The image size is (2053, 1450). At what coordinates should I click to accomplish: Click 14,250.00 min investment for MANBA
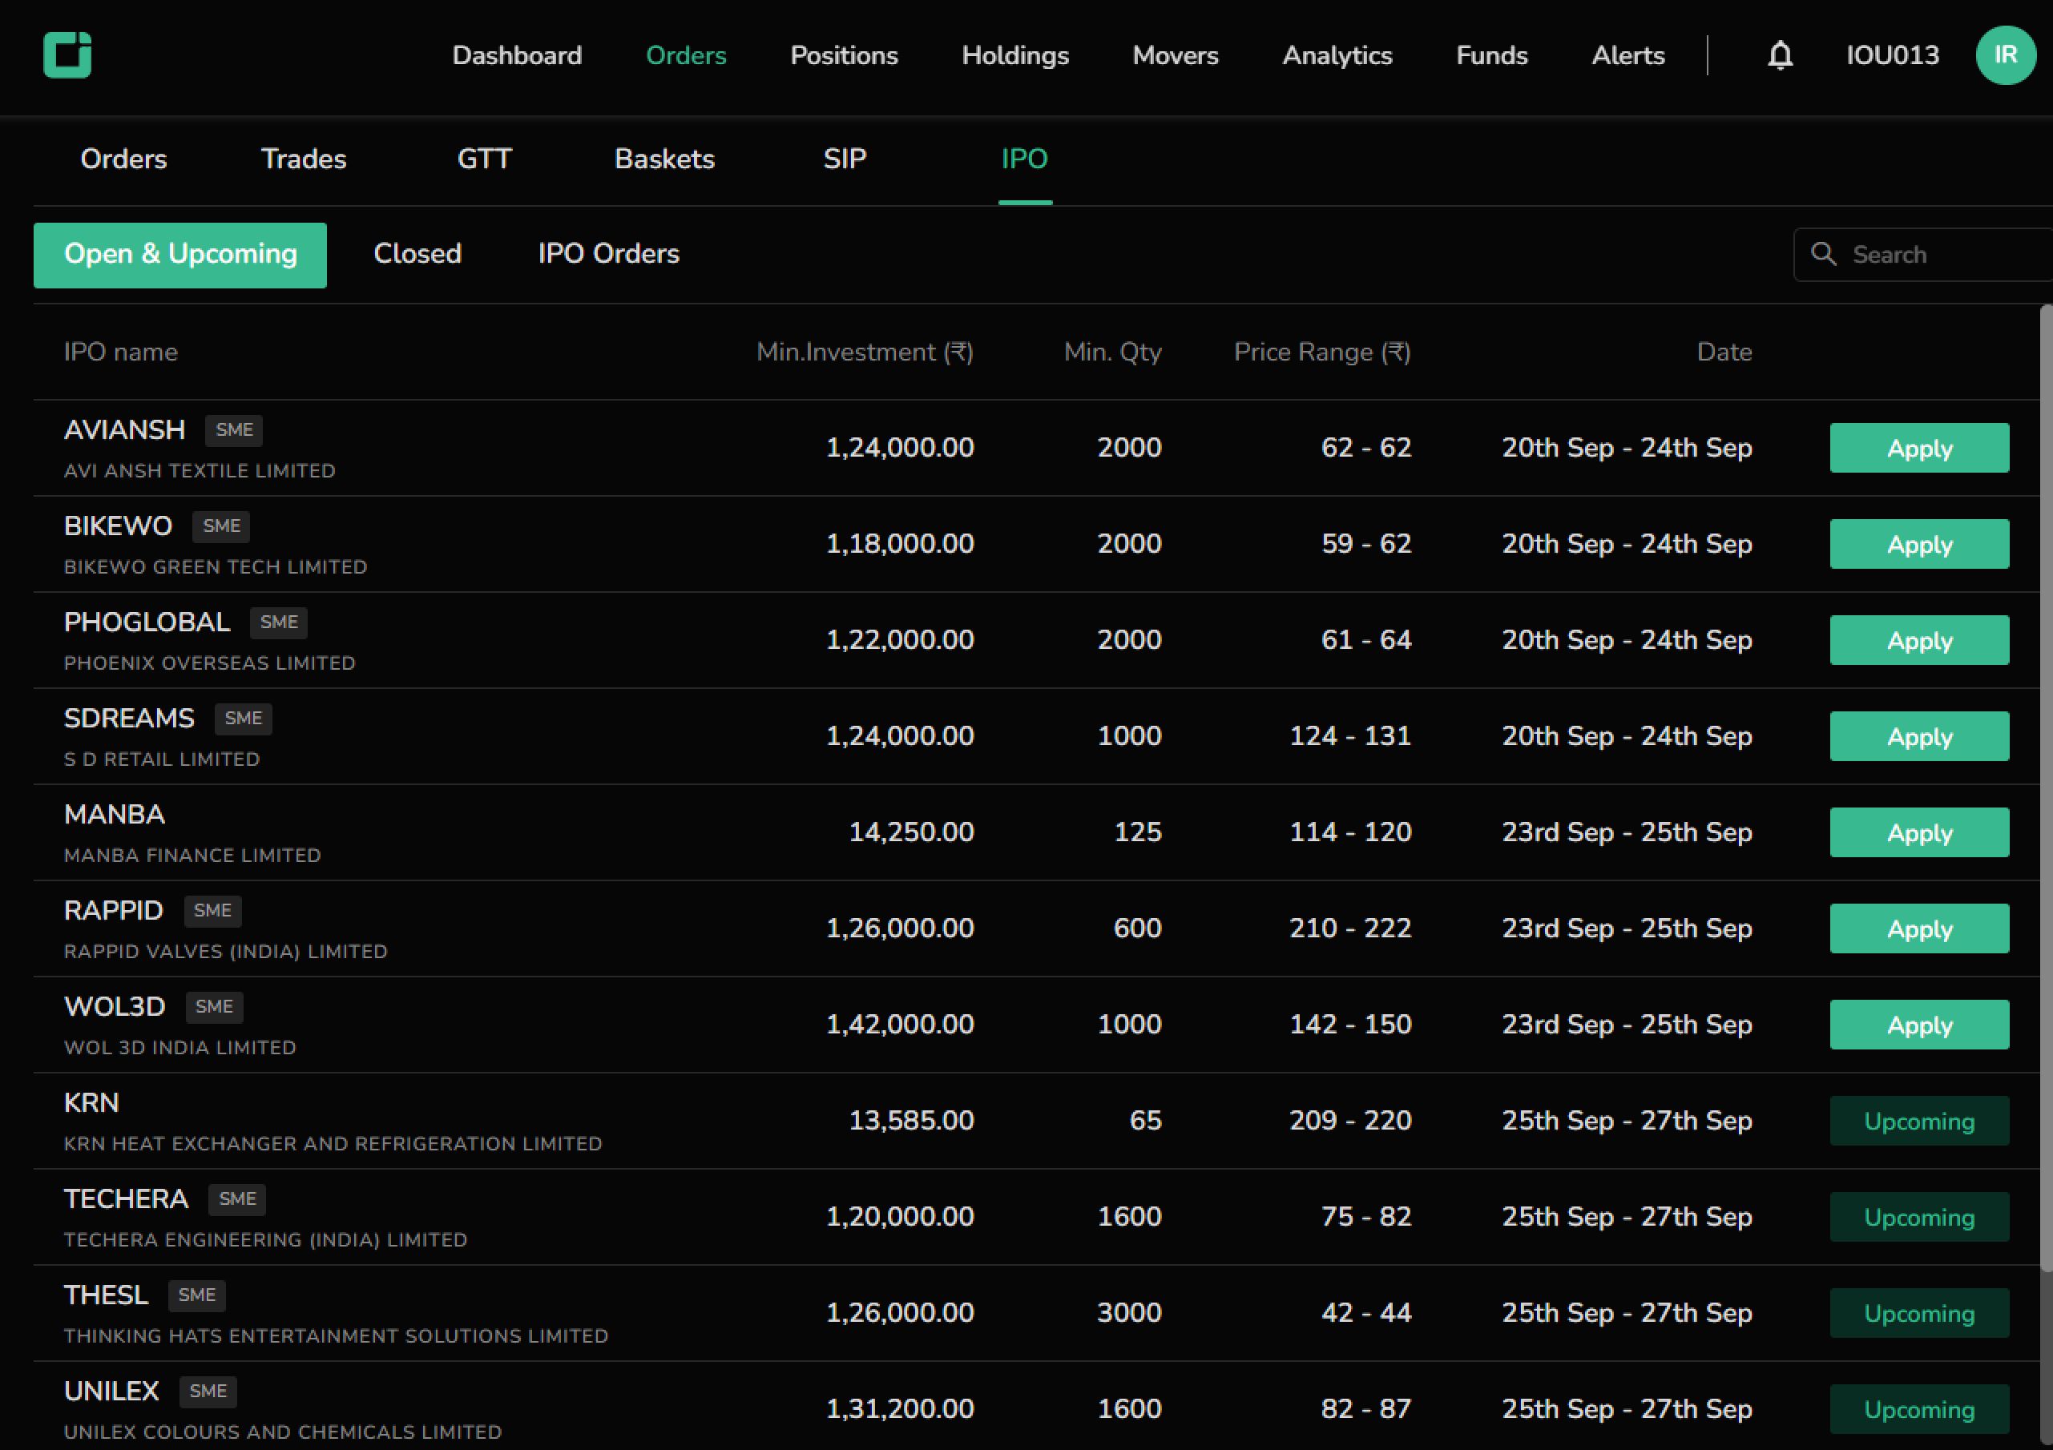(910, 832)
